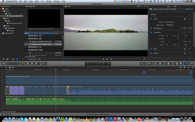Click the Rotation dial control
Viewport: 195px width, 122px height.
(178, 38)
